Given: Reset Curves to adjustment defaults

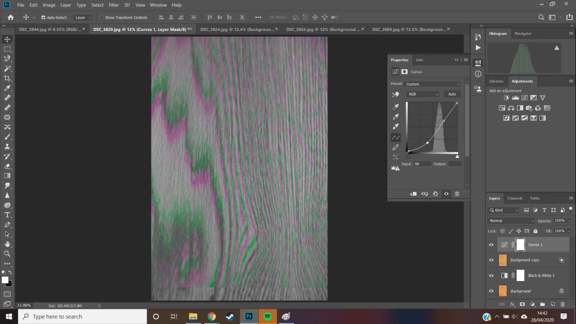Looking at the screenshot, I should [435, 193].
